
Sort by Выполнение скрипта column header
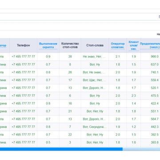pos(48,45)
